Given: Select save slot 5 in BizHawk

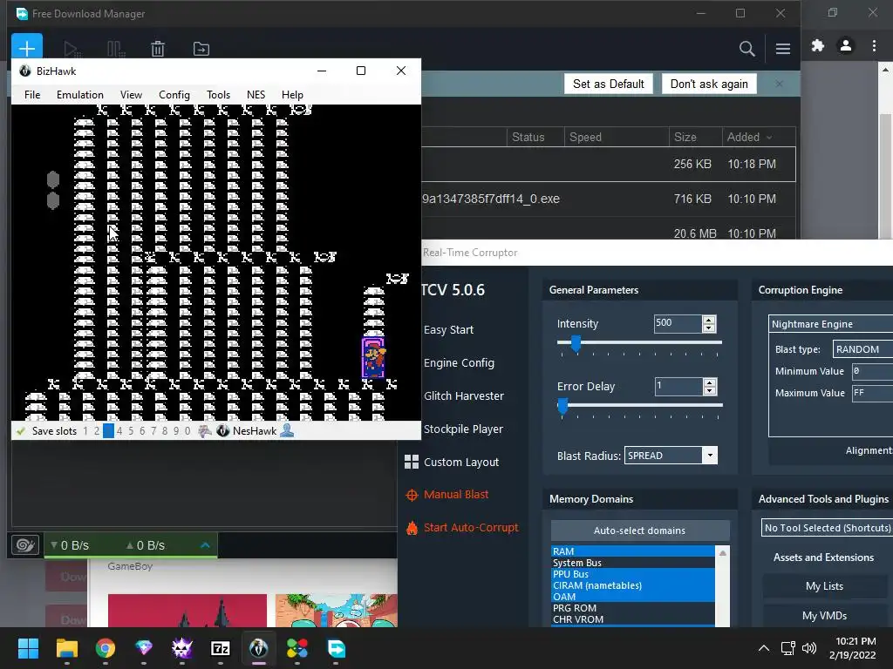Looking at the screenshot, I should pyautogui.click(x=131, y=431).
